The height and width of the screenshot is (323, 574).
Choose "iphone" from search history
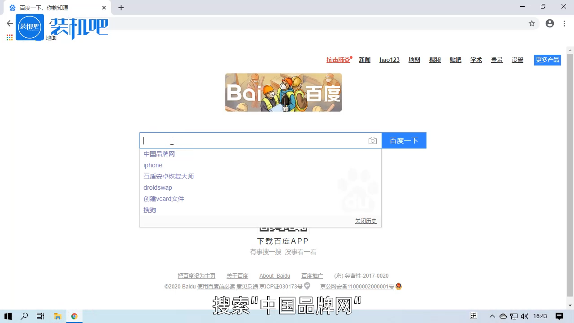click(153, 165)
